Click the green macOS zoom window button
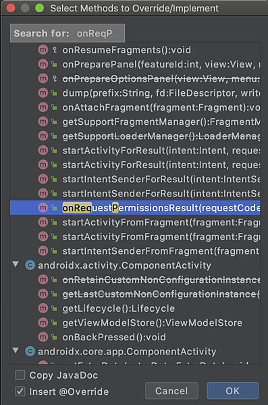This screenshot has height=405, width=268. pyautogui.click(x=40, y=8)
